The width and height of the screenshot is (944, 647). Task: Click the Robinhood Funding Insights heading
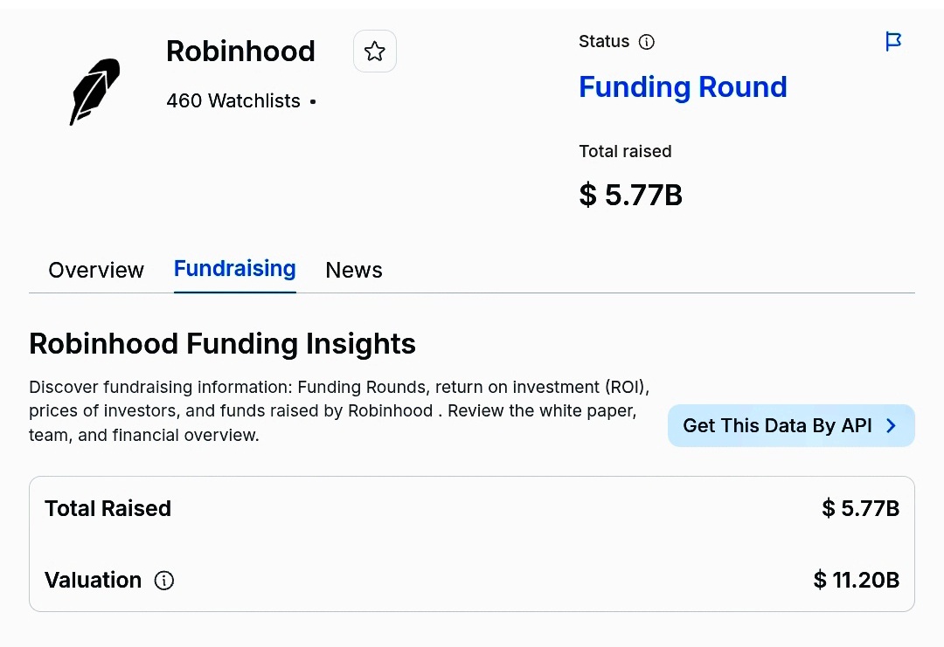tap(222, 344)
